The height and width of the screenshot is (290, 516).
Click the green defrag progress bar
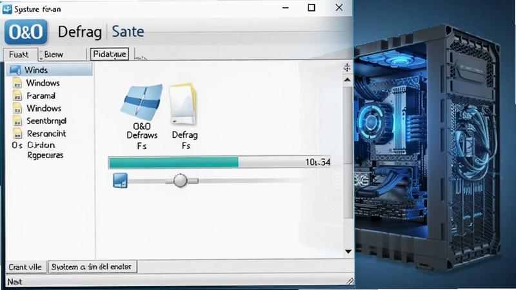click(x=174, y=162)
